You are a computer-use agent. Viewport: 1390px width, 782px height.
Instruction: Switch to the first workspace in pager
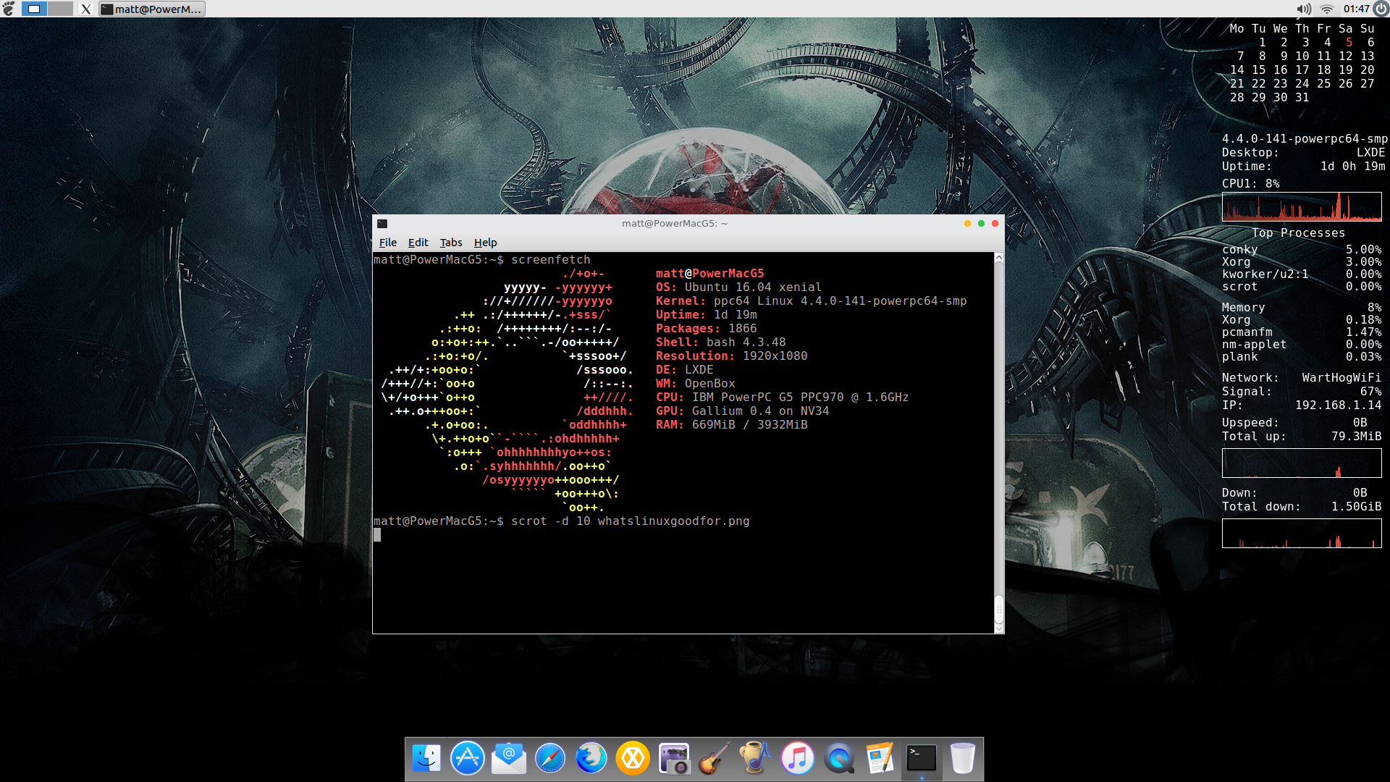coord(34,9)
